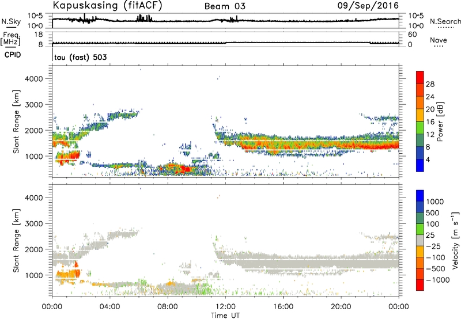The width and height of the screenshot is (461, 319).
Task: Click the 'N.Search' legend label
Action: coord(445,21)
